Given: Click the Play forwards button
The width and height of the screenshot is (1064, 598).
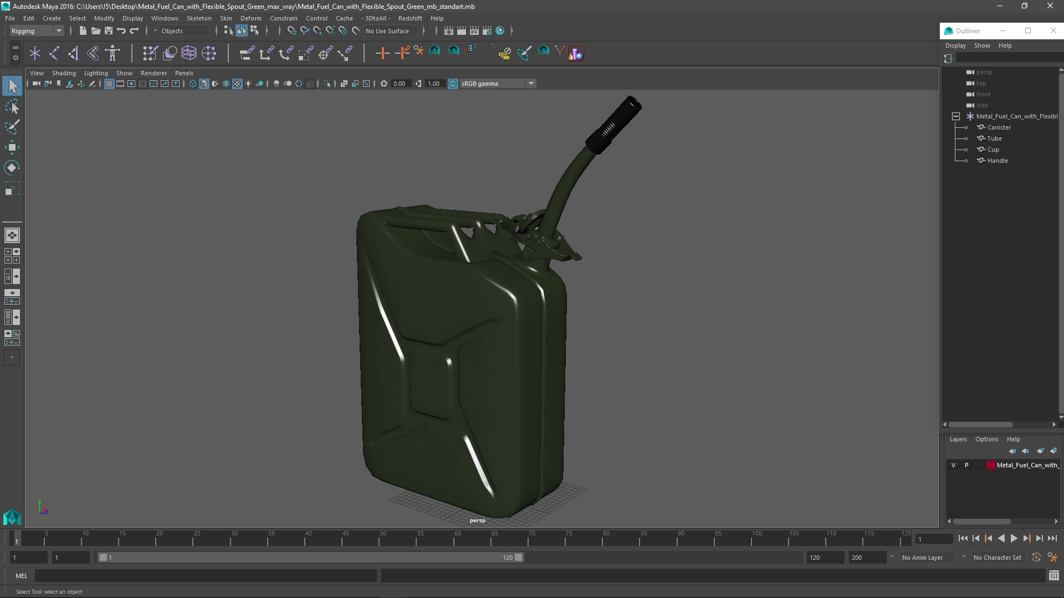Looking at the screenshot, I should click(x=1014, y=538).
